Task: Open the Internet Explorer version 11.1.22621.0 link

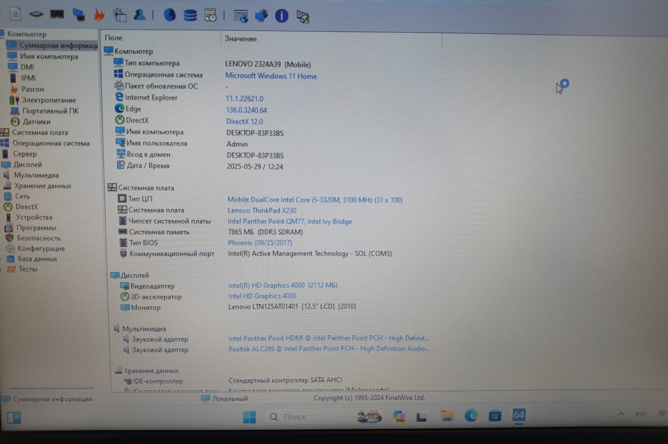Action: click(245, 99)
